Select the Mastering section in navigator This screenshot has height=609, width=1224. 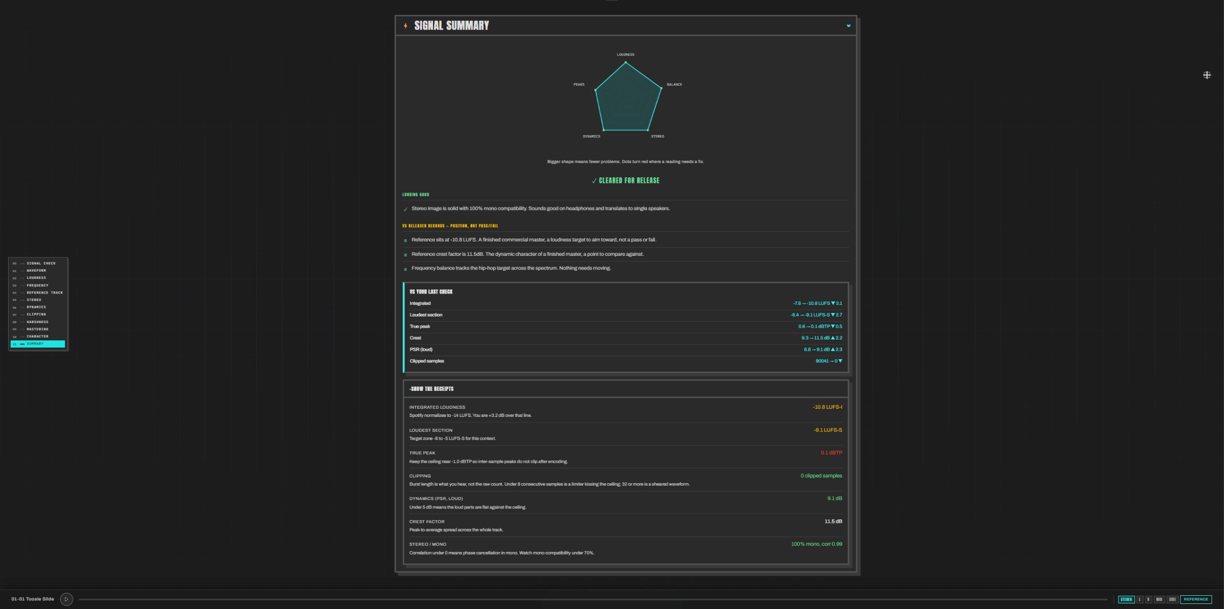pos(38,329)
